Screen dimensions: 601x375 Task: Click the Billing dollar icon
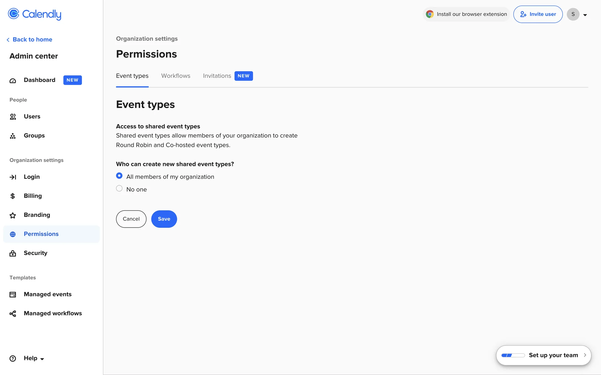[x=13, y=196]
